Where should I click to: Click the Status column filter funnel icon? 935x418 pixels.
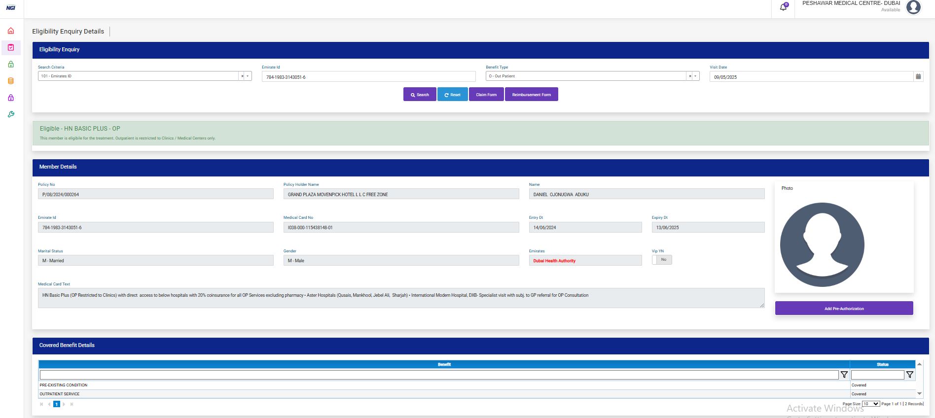(910, 375)
